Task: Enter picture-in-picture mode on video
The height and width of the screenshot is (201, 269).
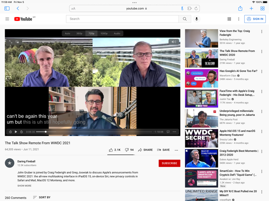Action: (x=18, y=42)
